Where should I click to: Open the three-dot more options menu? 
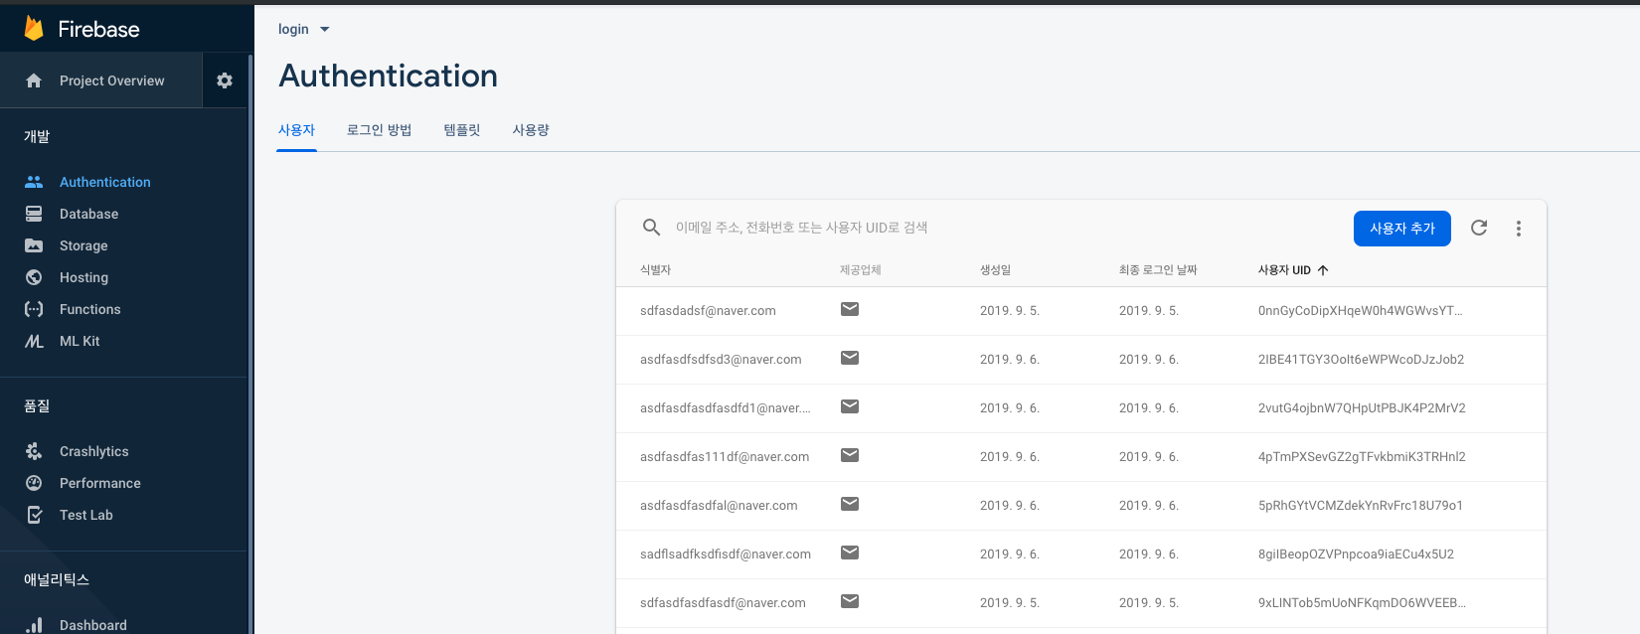1519,229
